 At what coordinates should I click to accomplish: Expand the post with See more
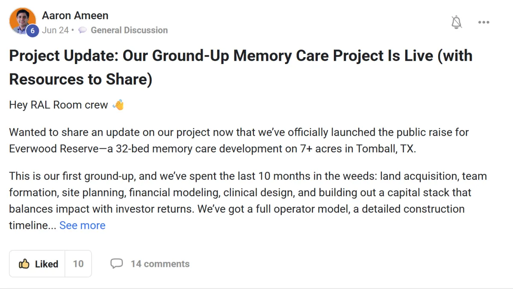pos(83,225)
